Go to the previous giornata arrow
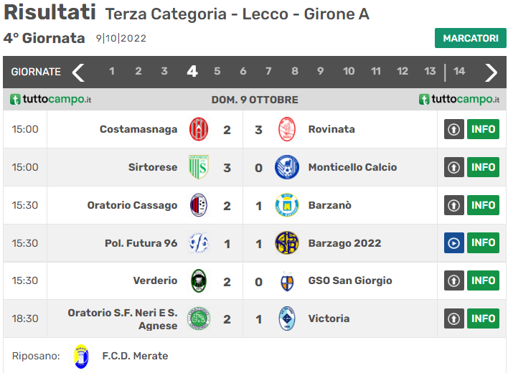 tap(78, 72)
